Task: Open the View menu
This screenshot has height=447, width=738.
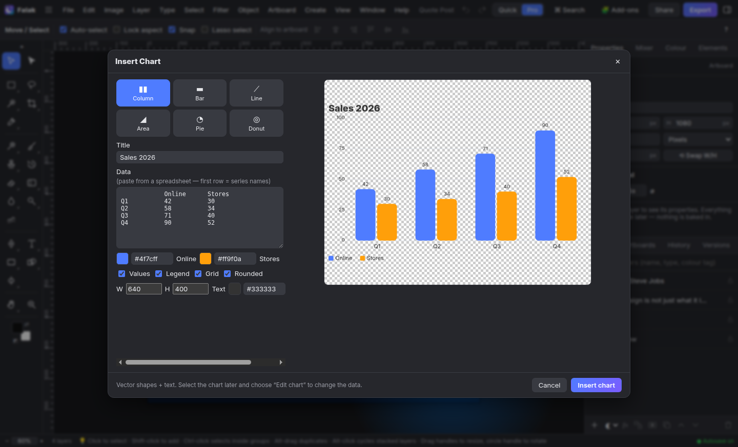Action: coord(343,10)
